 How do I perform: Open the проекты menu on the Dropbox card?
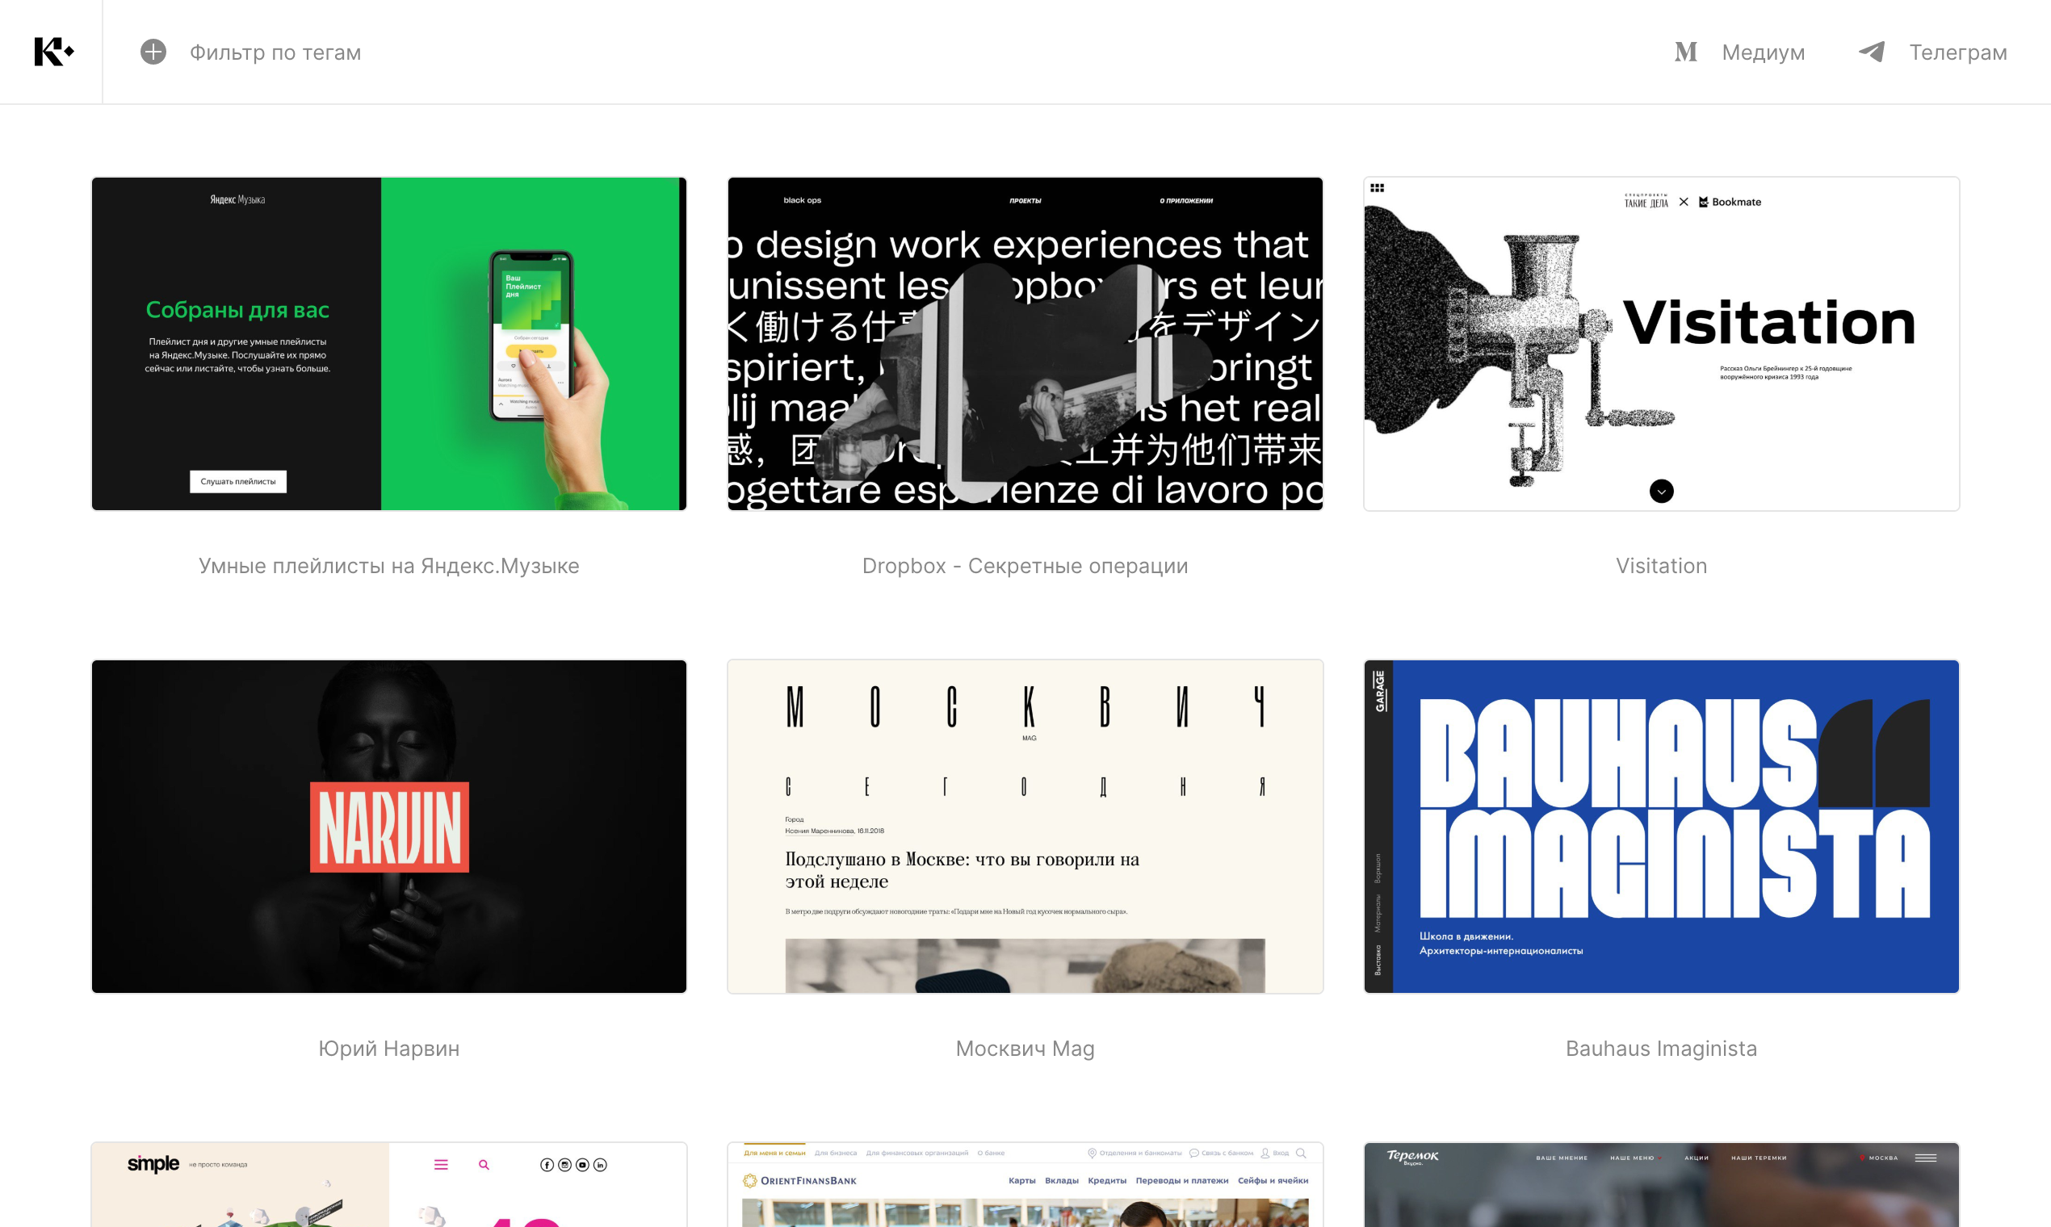pyautogui.click(x=1026, y=200)
